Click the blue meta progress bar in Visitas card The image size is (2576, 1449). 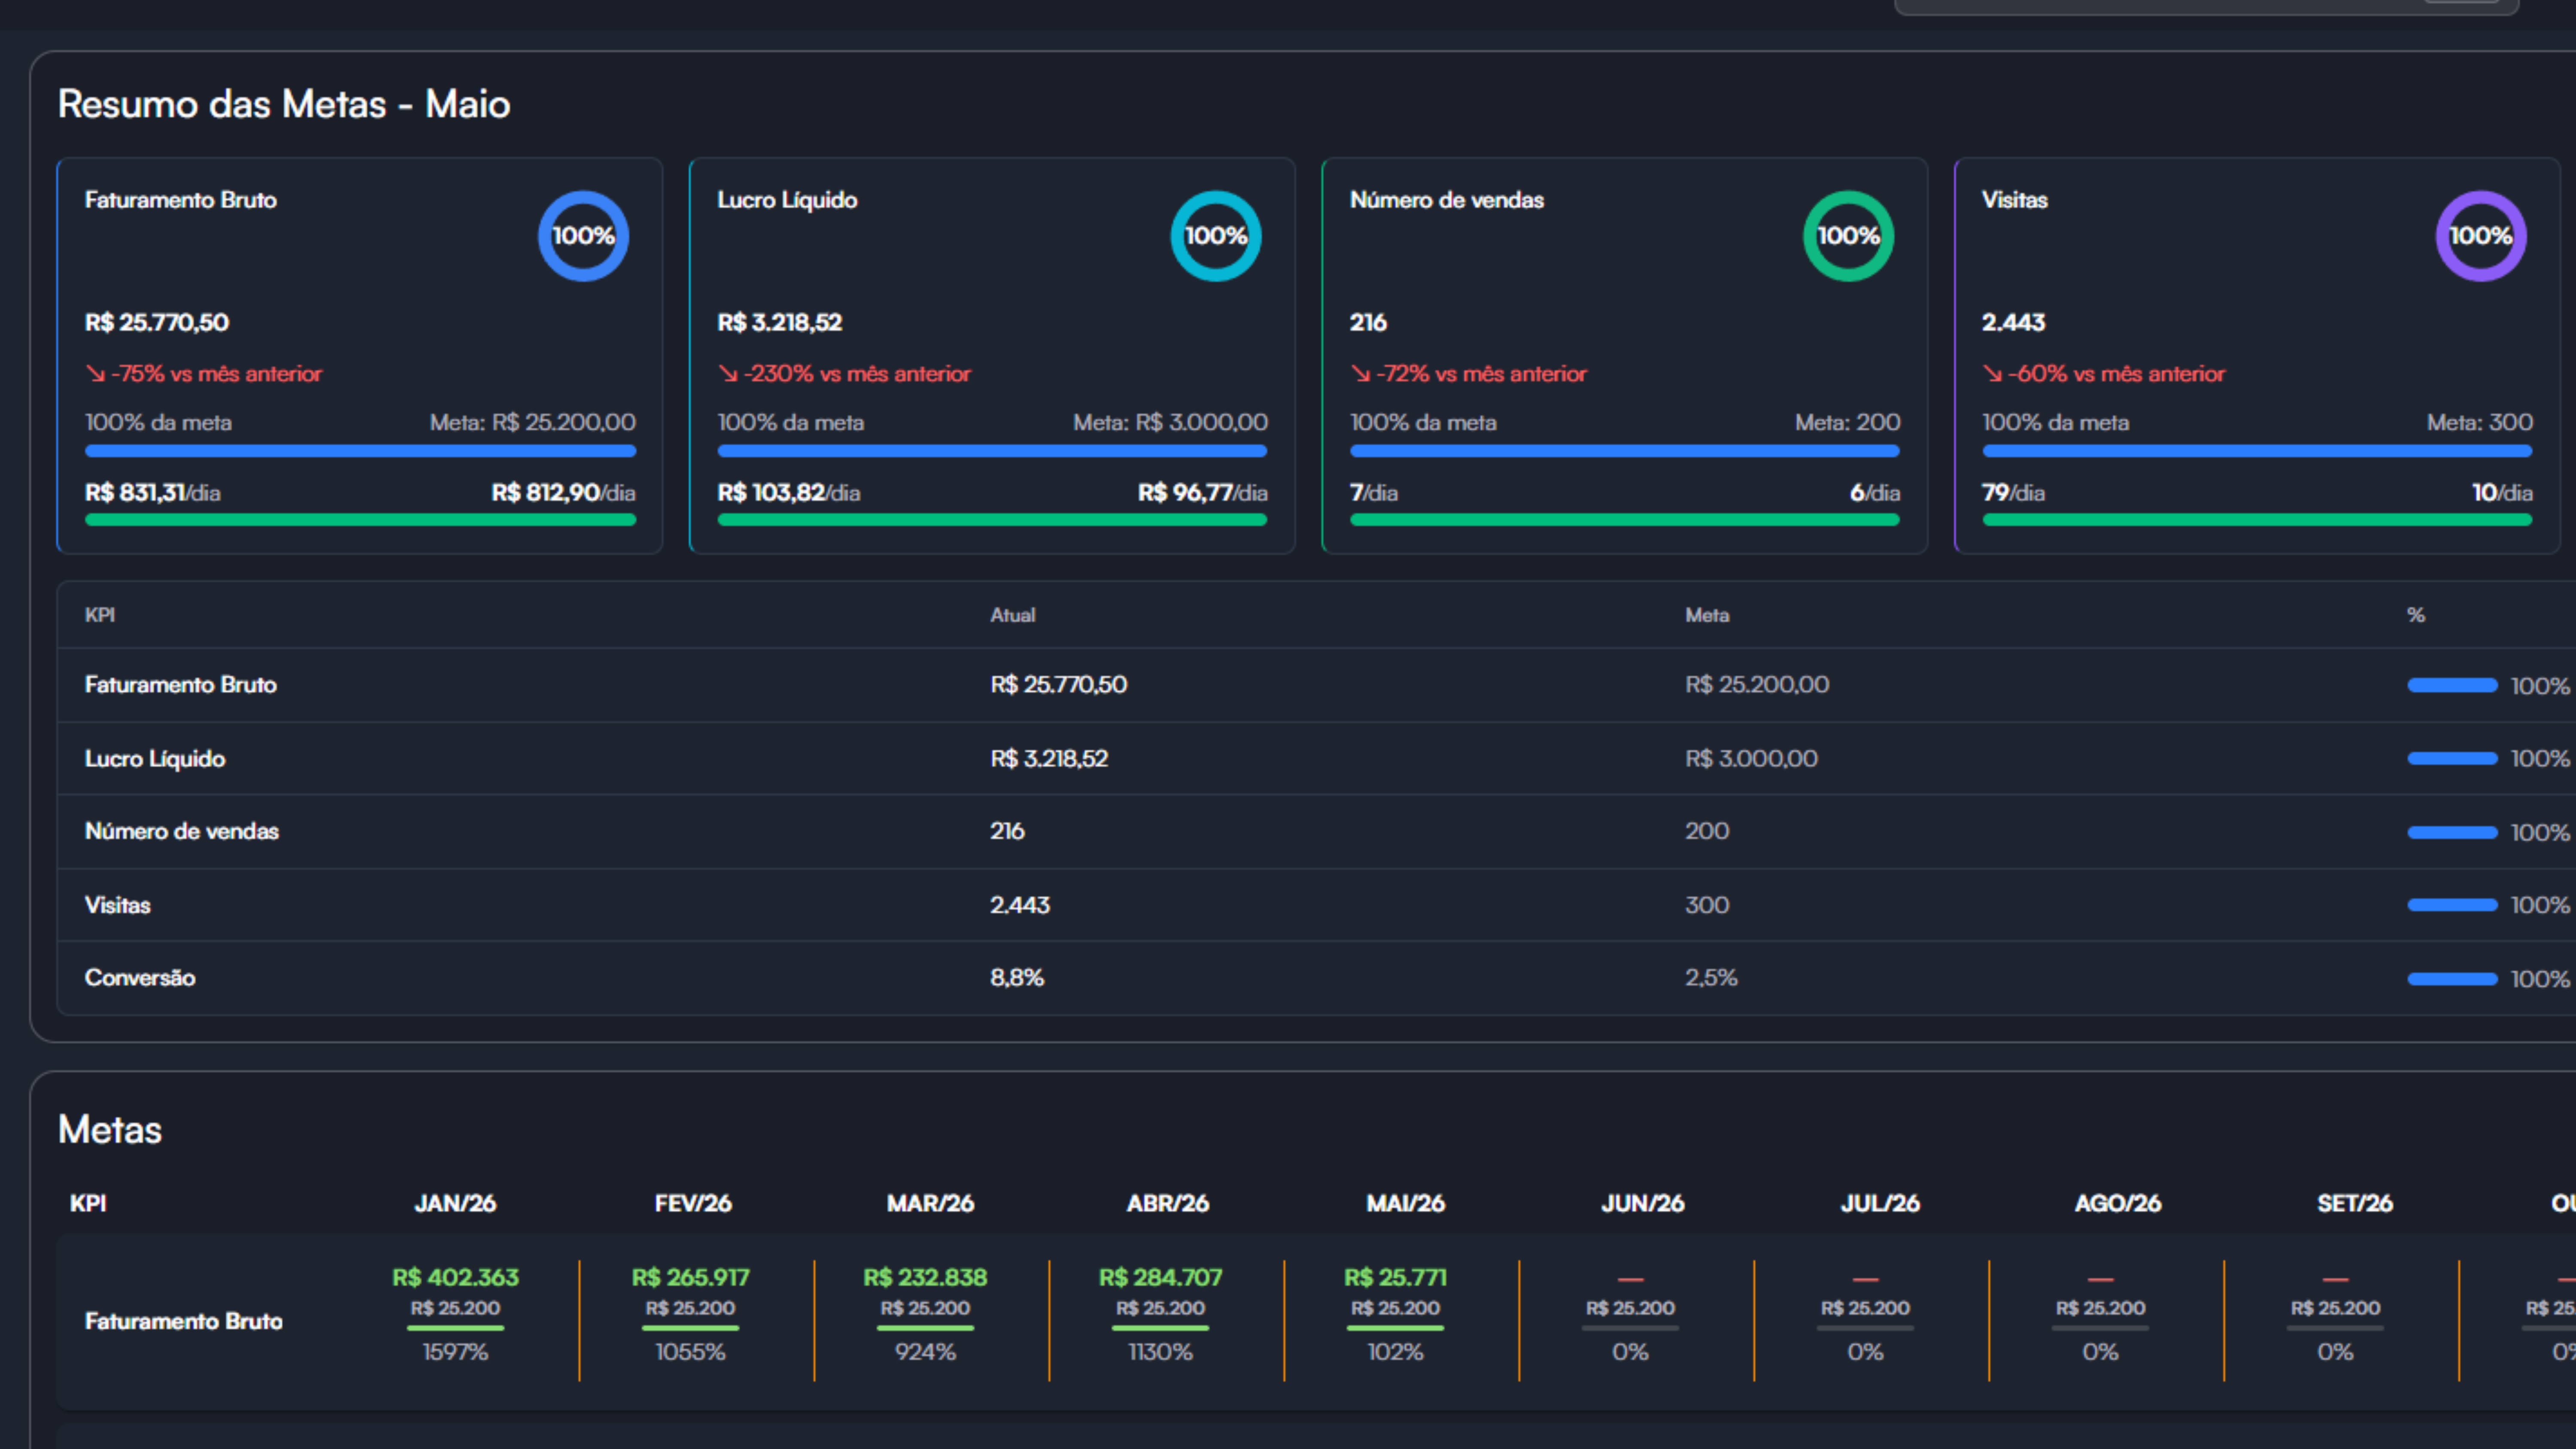(x=2257, y=451)
